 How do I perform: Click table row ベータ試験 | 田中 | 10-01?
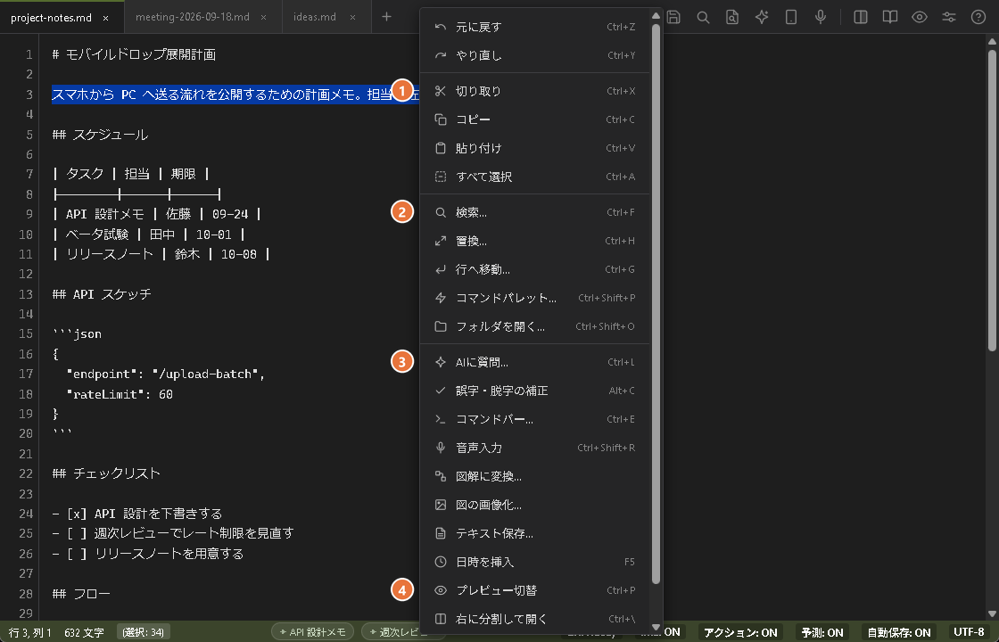pos(149,235)
